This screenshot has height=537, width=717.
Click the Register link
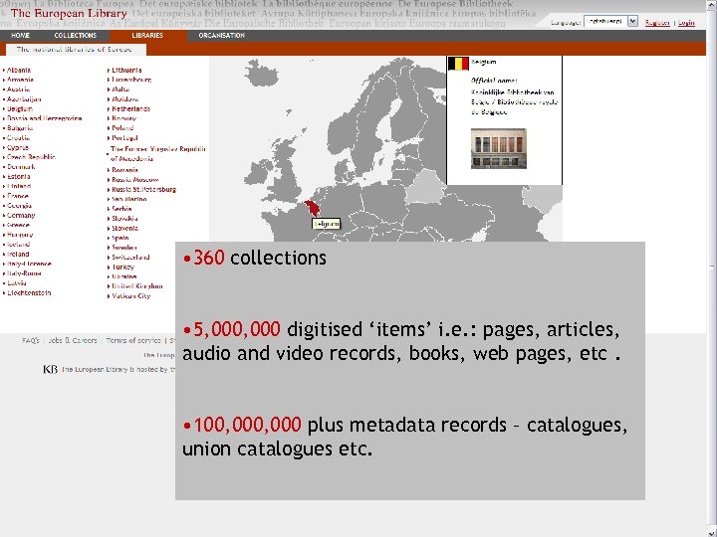tap(657, 23)
